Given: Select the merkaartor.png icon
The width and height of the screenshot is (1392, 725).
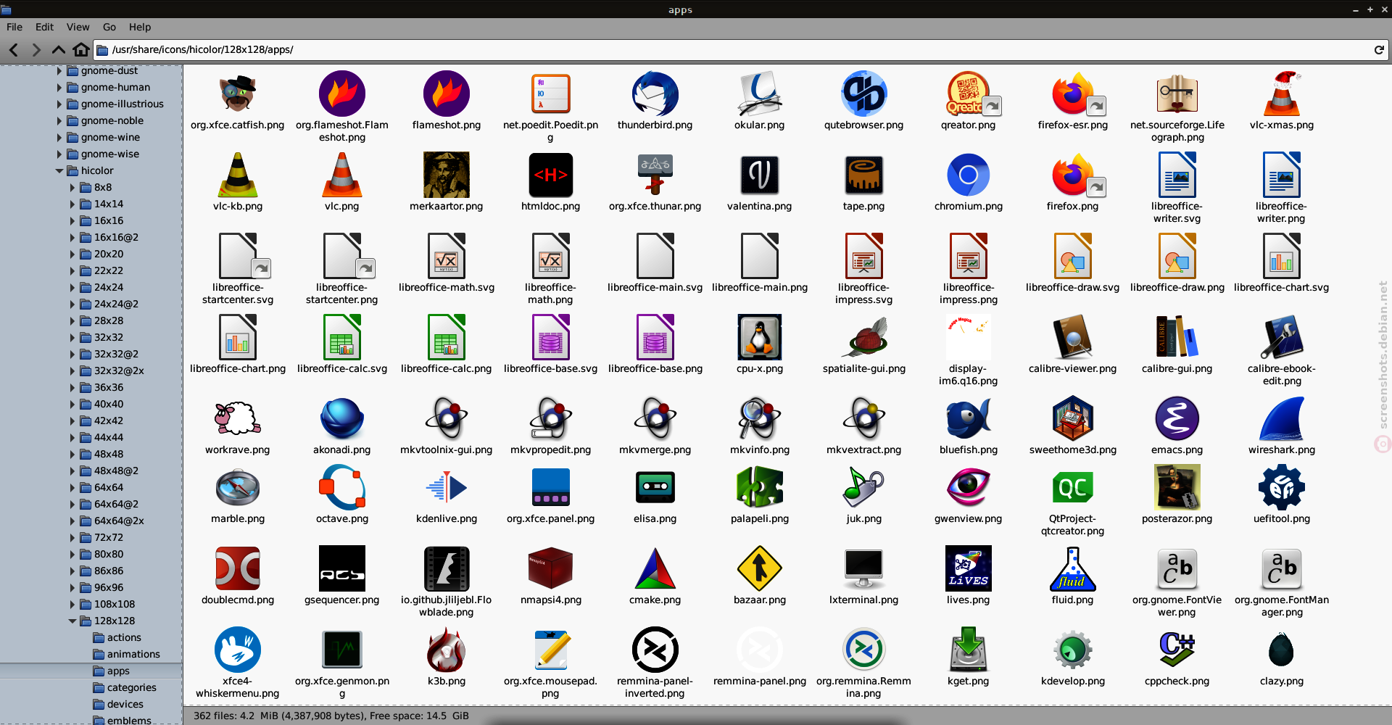Looking at the screenshot, I should click(446, 175).
